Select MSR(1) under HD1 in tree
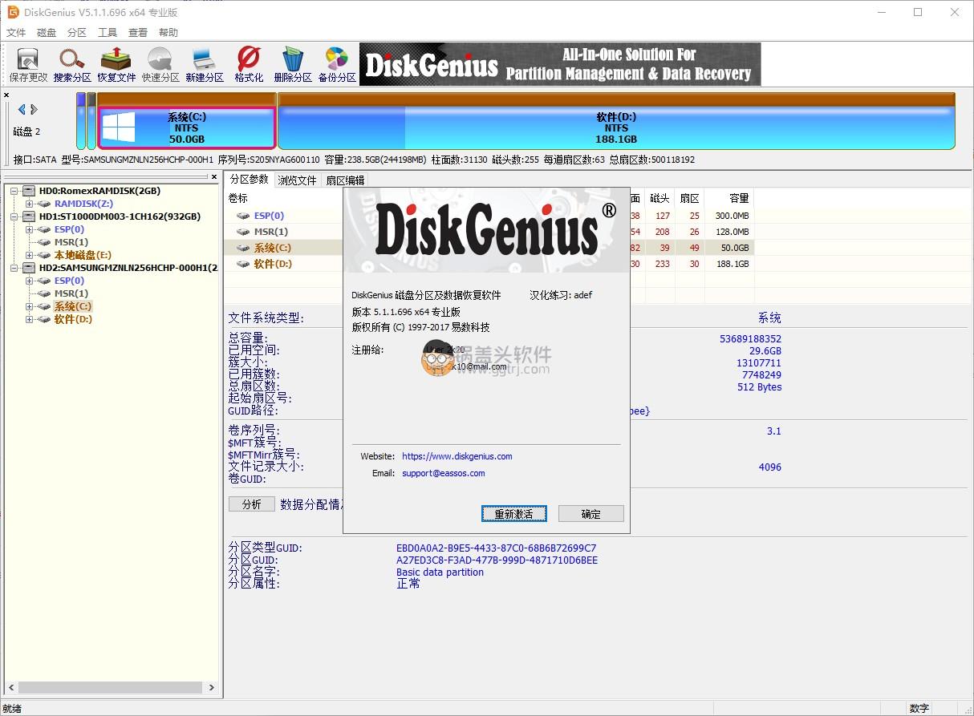974x716 pixels. 71,242
